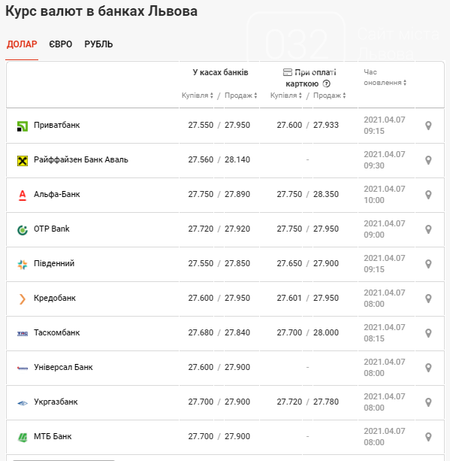
Task: Click Альфа-Банк card sell rate 28.350
Action: point(326,194)
